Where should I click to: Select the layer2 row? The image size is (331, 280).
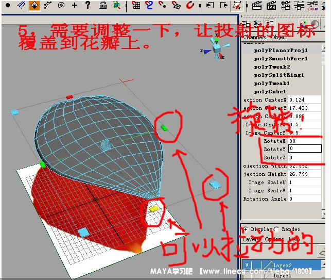coord(282,265)
